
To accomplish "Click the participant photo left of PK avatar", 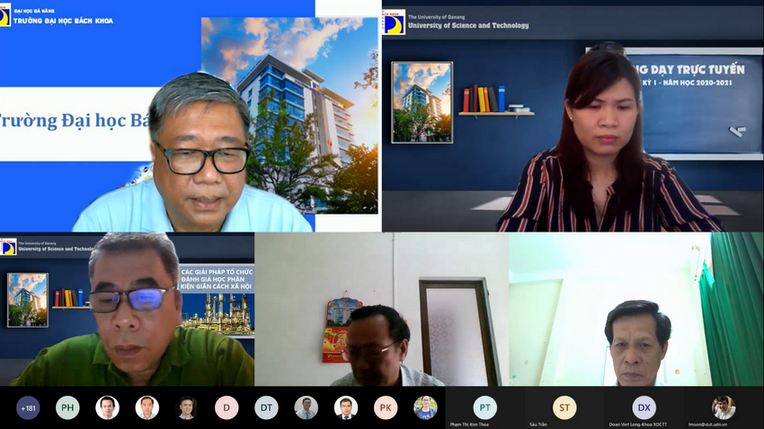I will click(x=346, y=408).
